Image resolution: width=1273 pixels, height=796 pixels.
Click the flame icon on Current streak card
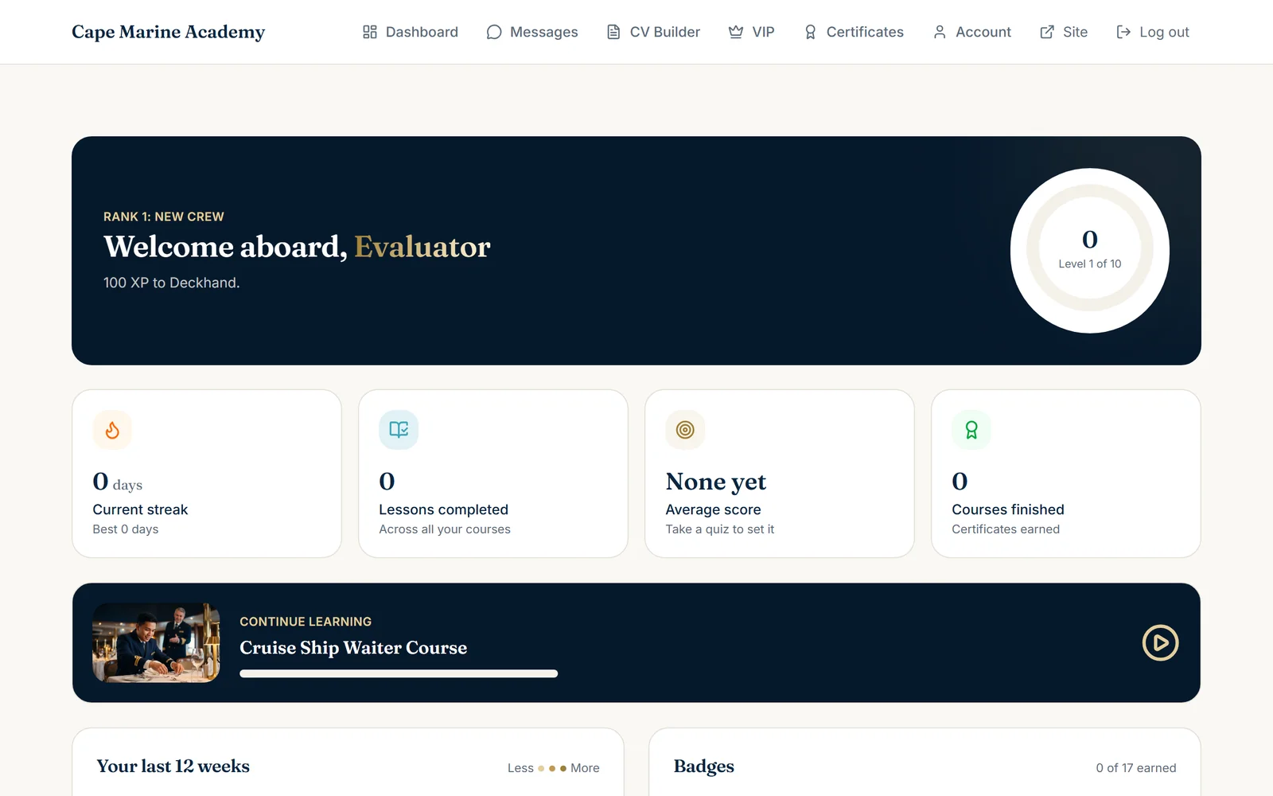[112, 430]
